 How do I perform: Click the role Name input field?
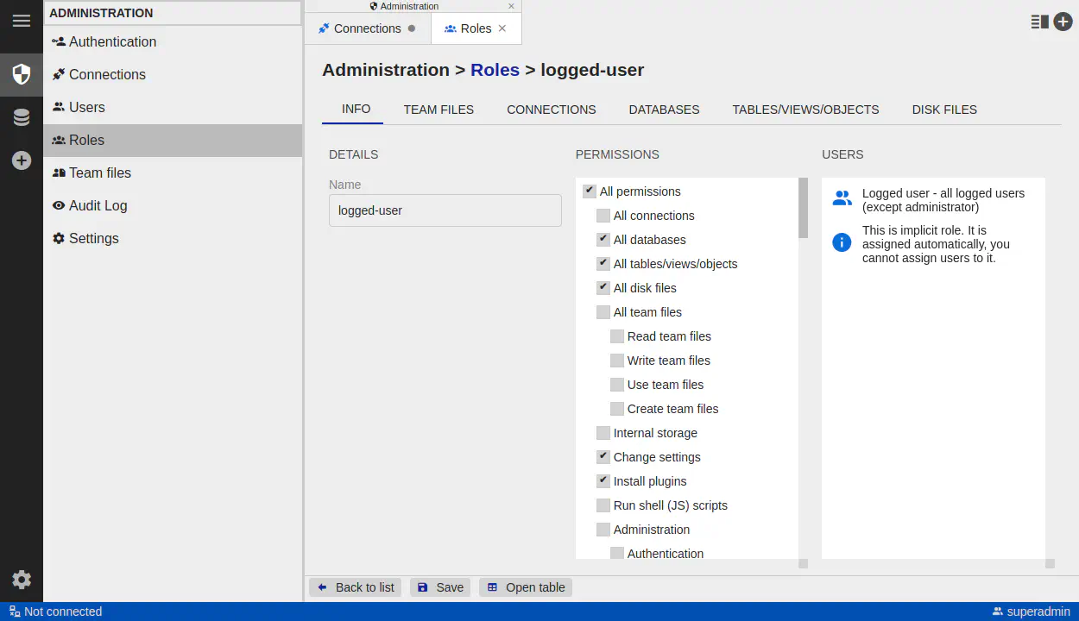tap(445, 210)
